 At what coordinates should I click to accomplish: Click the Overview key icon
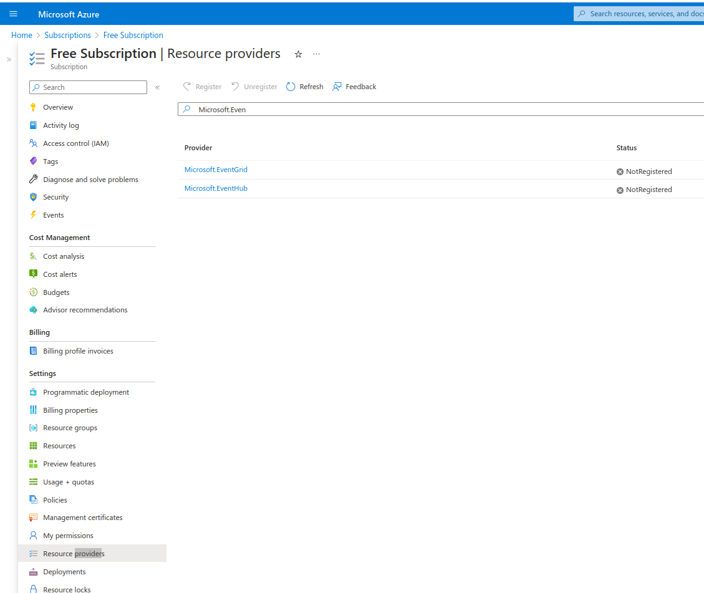33,107
